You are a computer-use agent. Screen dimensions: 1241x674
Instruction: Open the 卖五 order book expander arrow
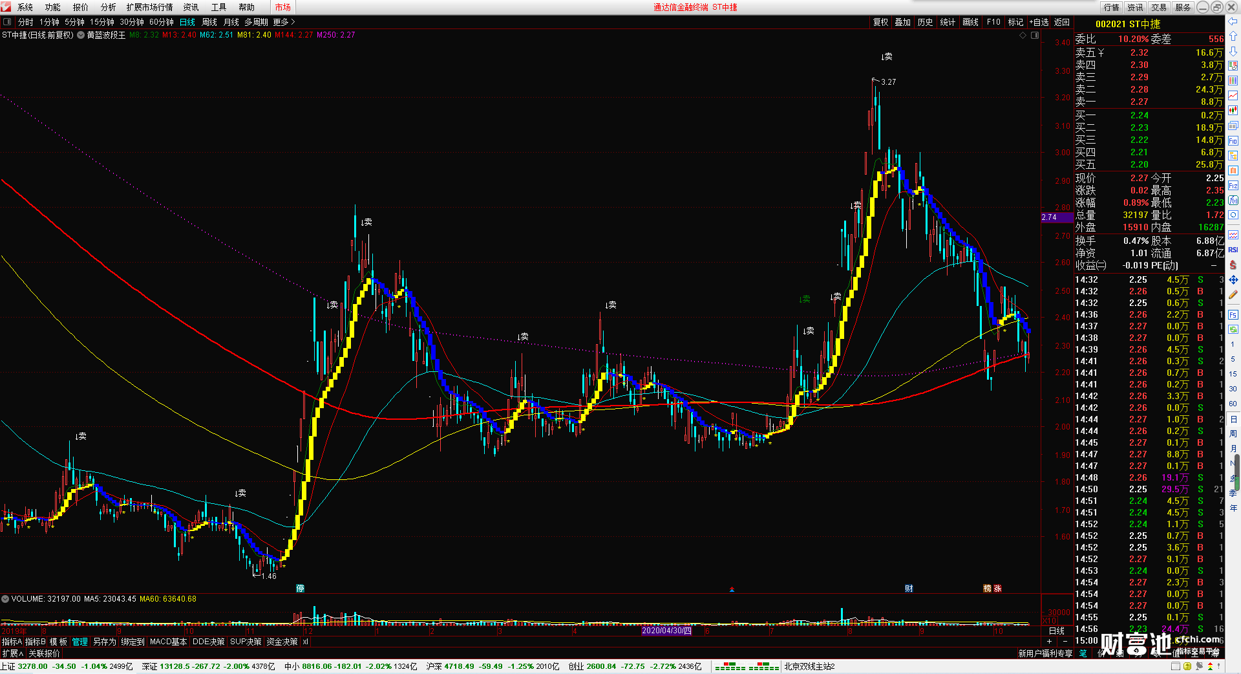pos(1101,52)
